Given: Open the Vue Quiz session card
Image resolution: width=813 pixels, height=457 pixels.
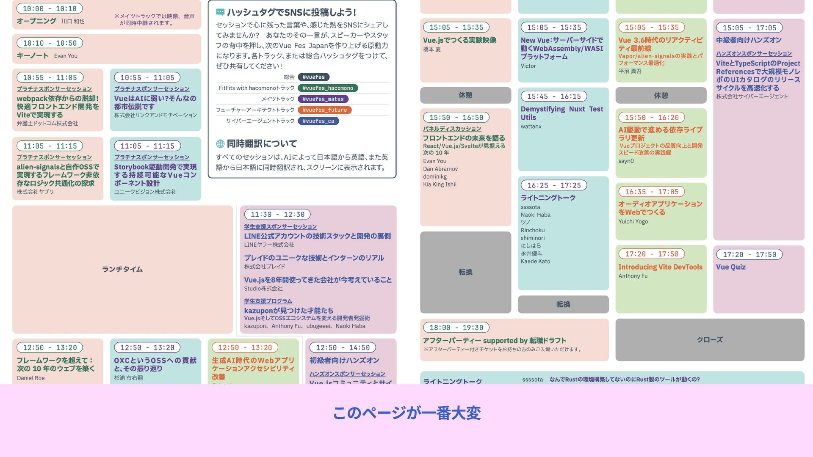Looking at the screenshot, I should [730, 267].
